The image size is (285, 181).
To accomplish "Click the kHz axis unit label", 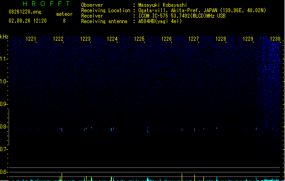I will pyautogui.click(x=4, y=37).
